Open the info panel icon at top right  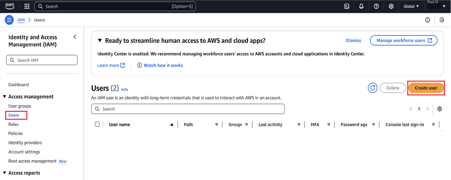428,20
